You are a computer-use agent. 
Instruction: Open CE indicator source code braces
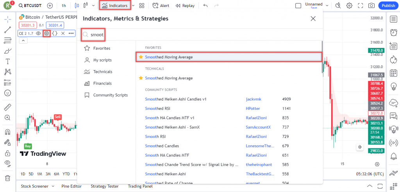[55, 33]
